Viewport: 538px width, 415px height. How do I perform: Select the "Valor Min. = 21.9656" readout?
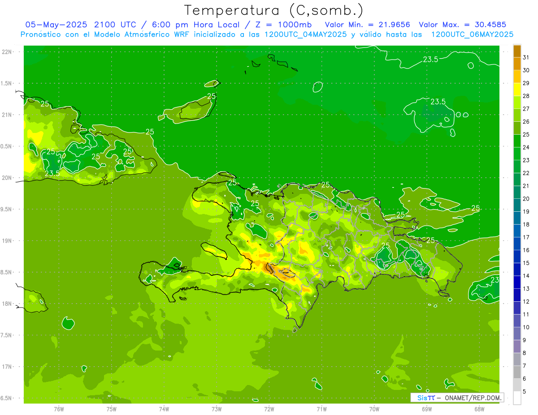(368, 25)
